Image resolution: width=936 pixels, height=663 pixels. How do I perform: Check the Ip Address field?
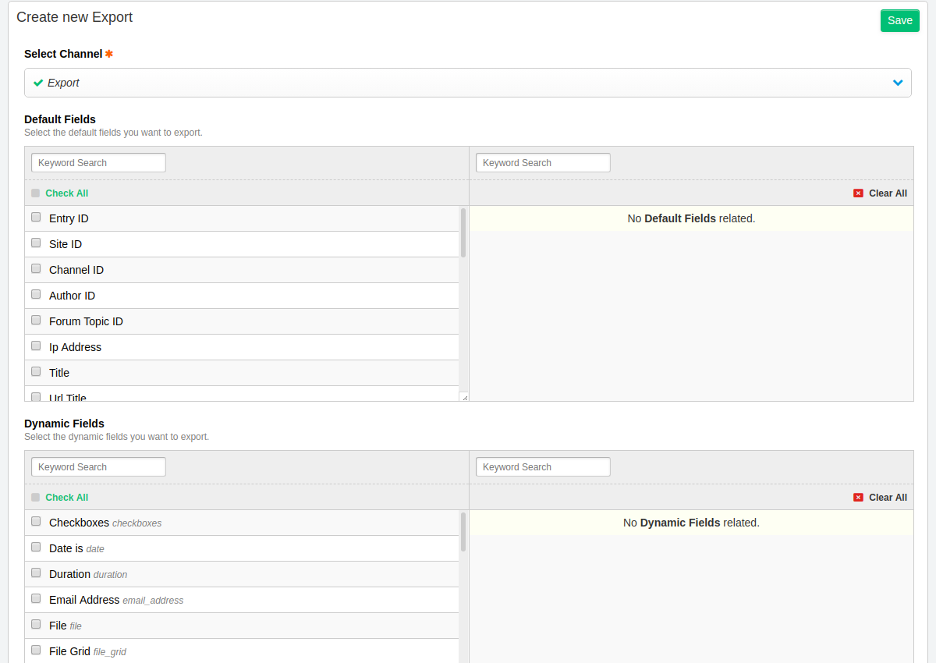36,346
